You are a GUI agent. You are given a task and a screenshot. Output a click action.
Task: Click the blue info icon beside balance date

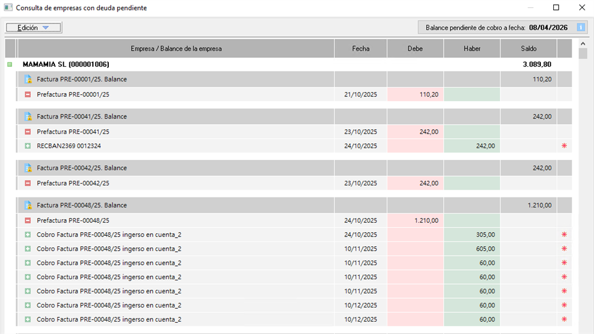pos(580,27)
